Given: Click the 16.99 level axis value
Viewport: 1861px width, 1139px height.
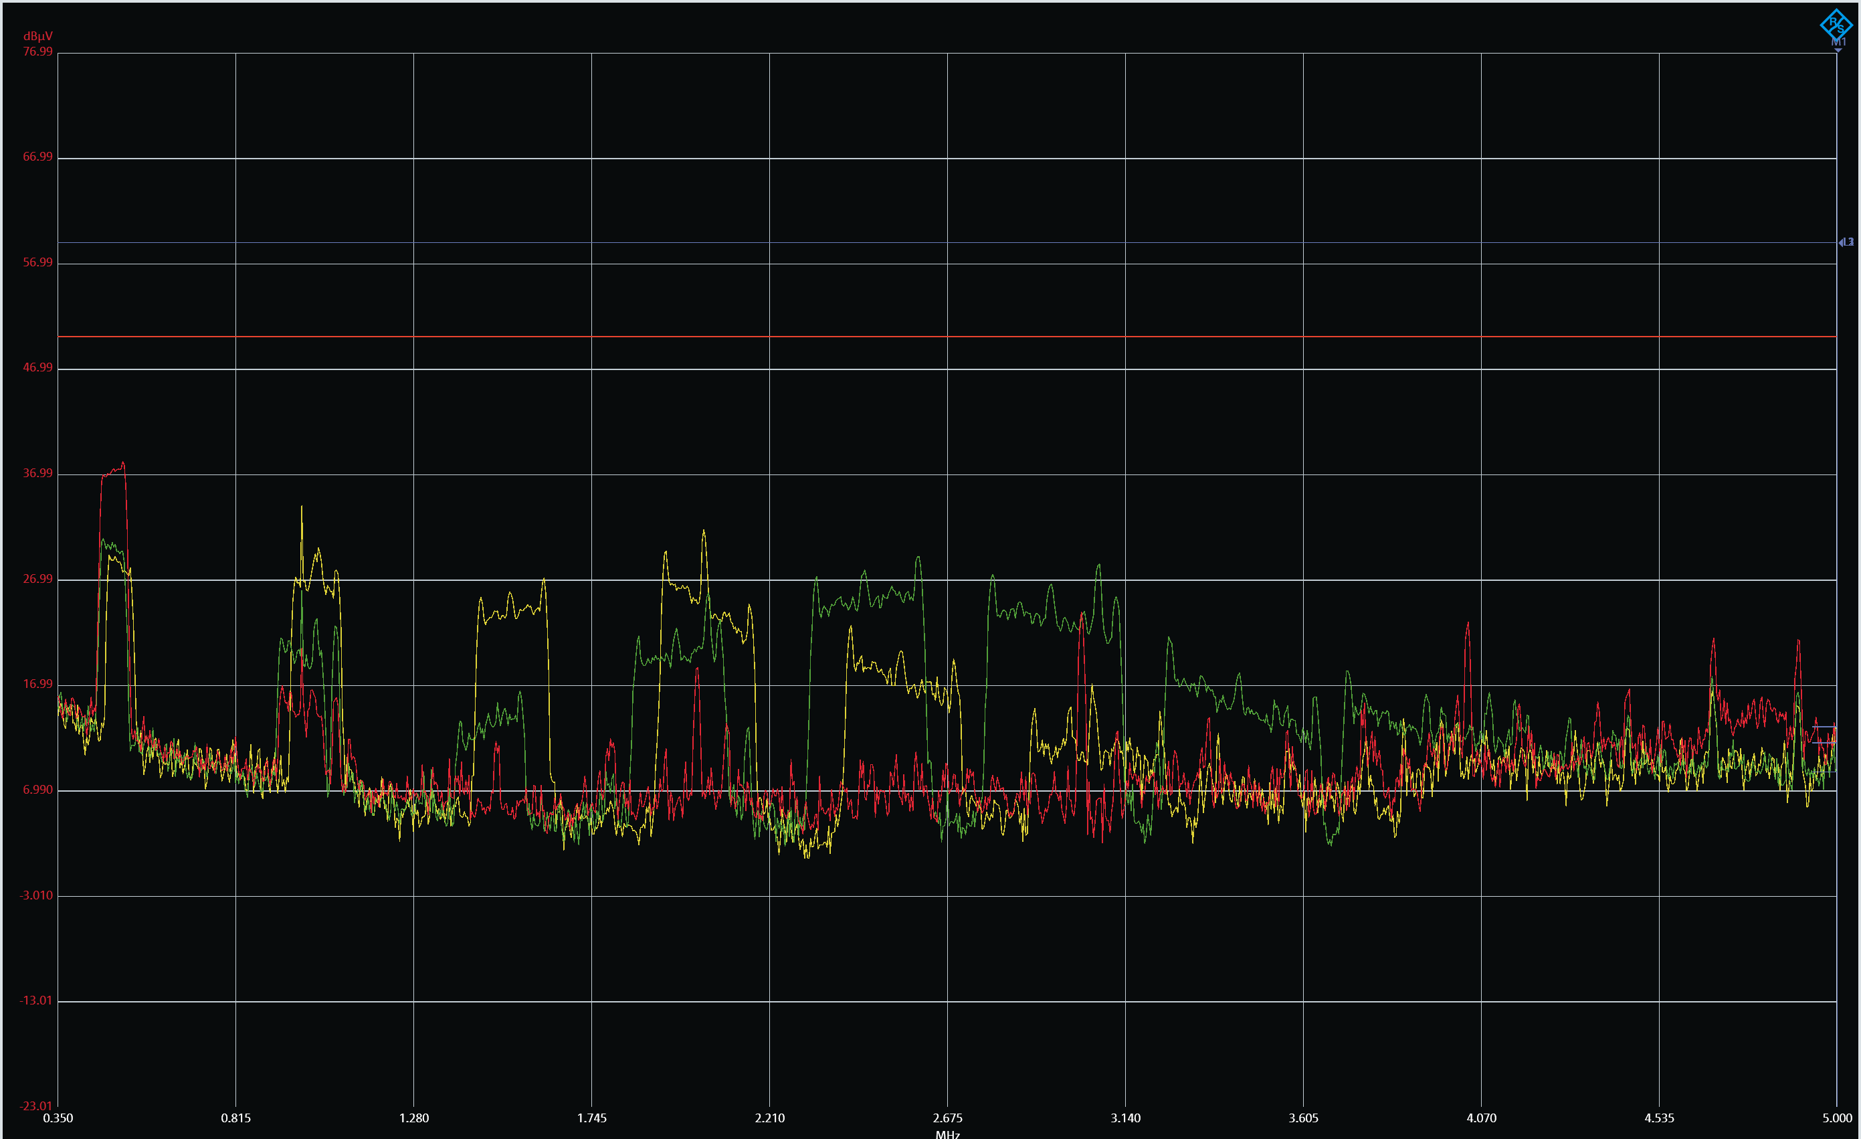Looking at the screenshot, I should click(x=37, y=684).
